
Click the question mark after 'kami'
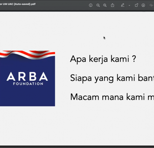[134, 59]
